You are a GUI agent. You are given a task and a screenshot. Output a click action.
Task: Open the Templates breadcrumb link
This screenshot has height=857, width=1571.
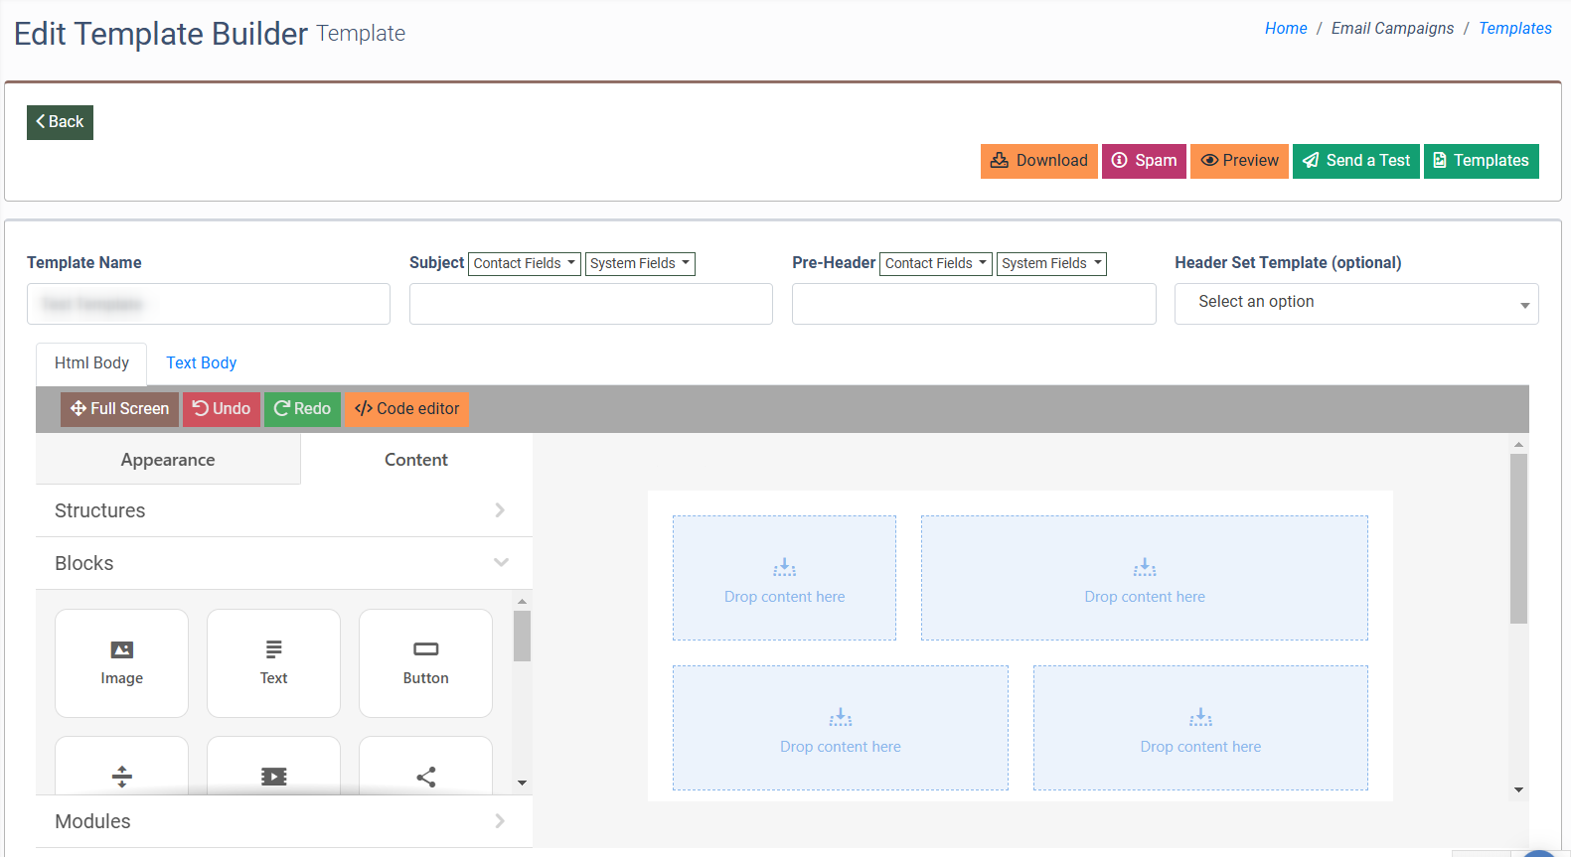[x=1514, y=29]
